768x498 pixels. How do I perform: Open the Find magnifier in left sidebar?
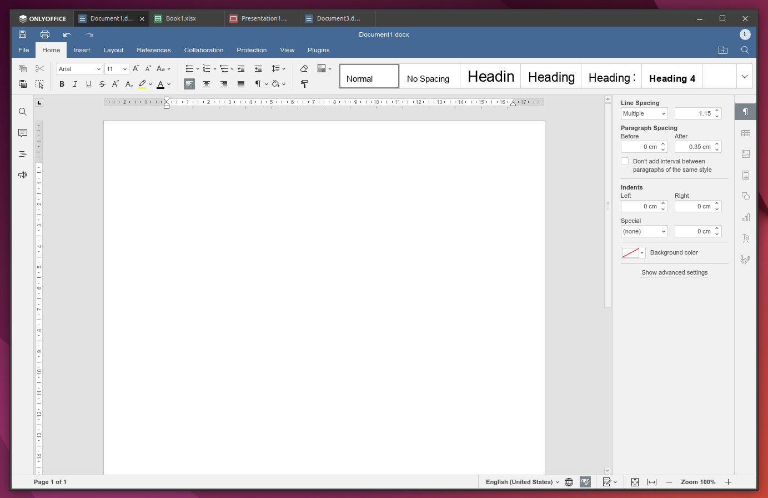click(x=23, y=112)
